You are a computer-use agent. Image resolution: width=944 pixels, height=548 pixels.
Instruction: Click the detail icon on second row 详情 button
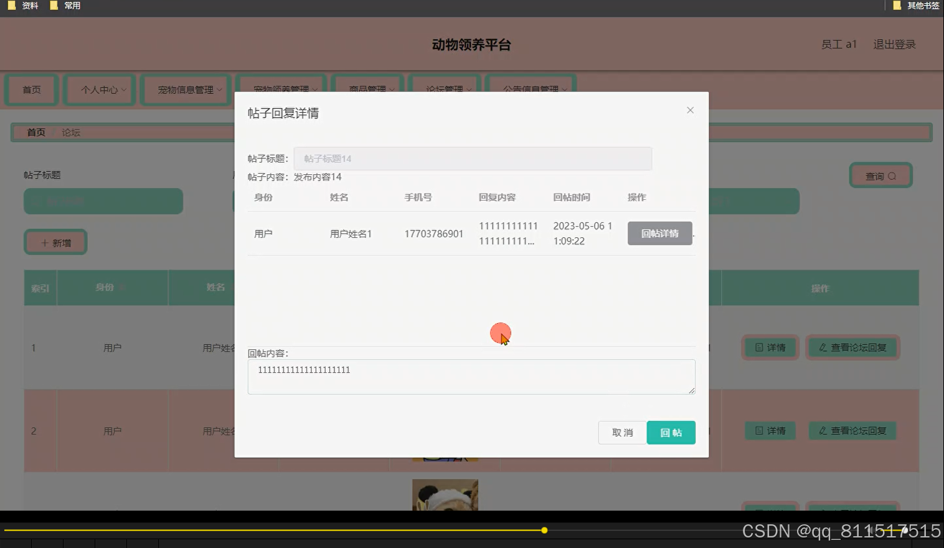coord(758,430)
